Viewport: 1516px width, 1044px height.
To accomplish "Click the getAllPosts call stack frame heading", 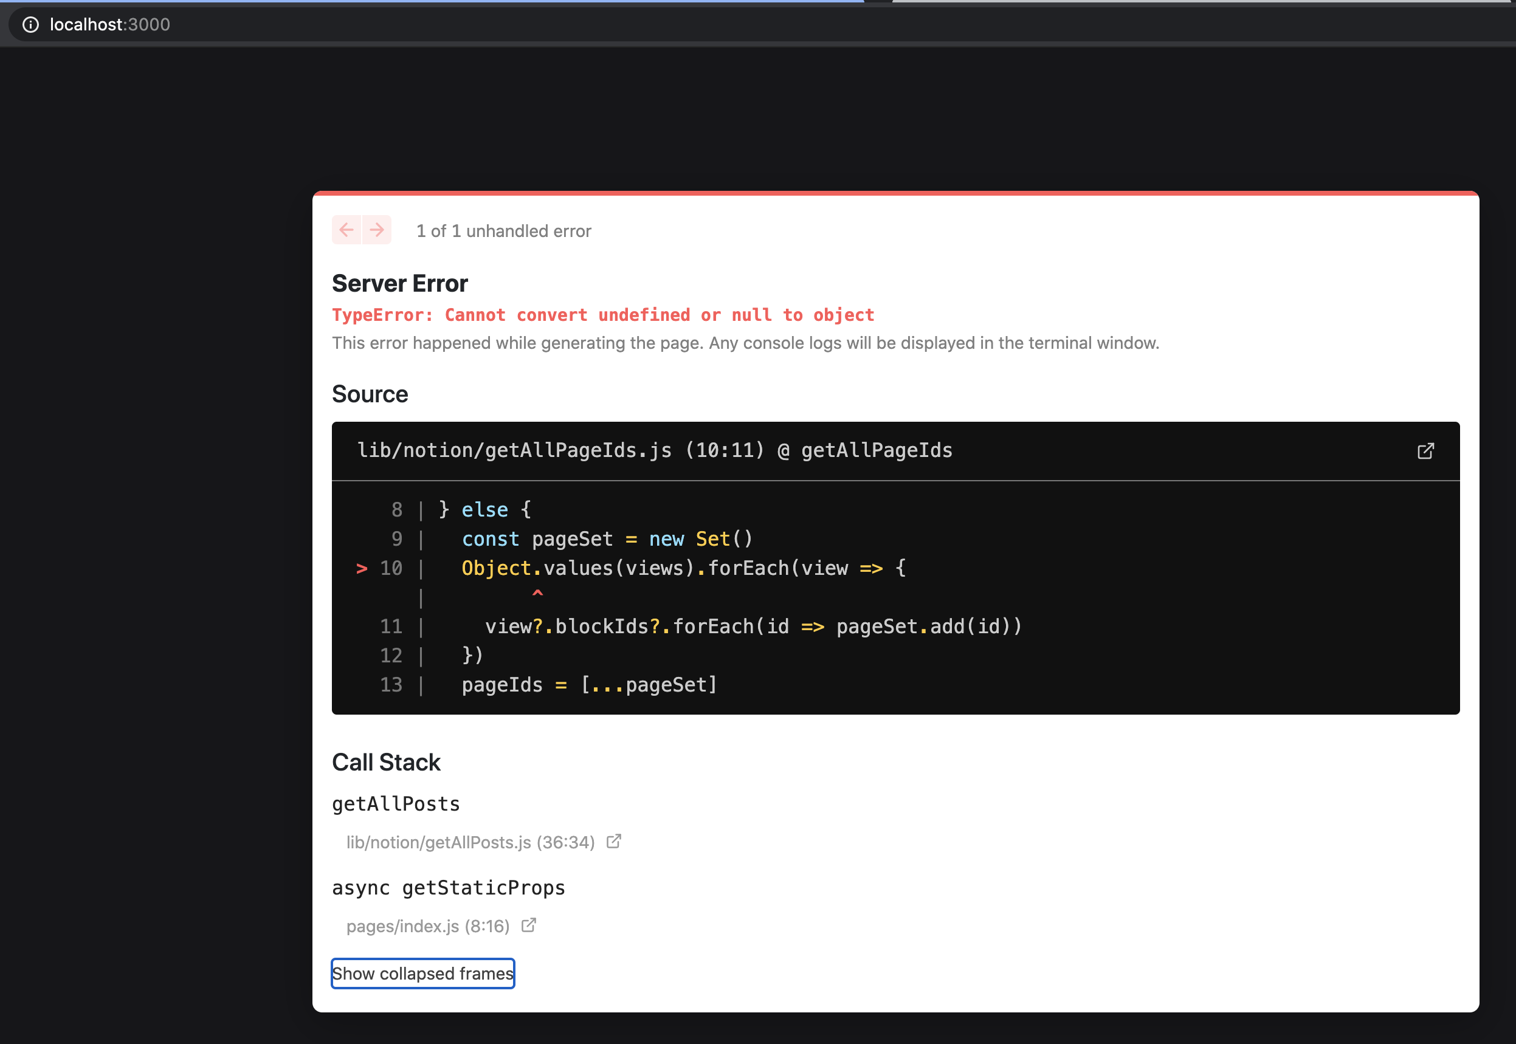I will tap(395, 803).
